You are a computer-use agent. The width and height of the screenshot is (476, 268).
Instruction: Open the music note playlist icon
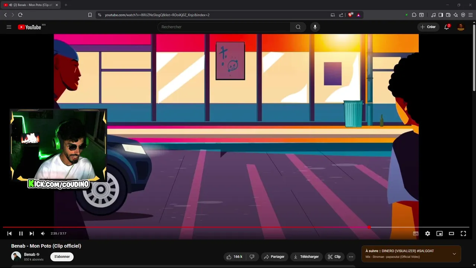pyautogui.click(x=434, y=15)
